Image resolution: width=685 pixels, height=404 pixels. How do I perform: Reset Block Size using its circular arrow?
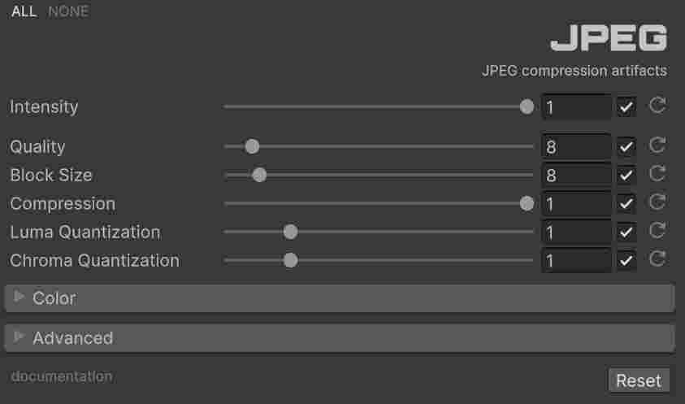click(x=657, y=174)
